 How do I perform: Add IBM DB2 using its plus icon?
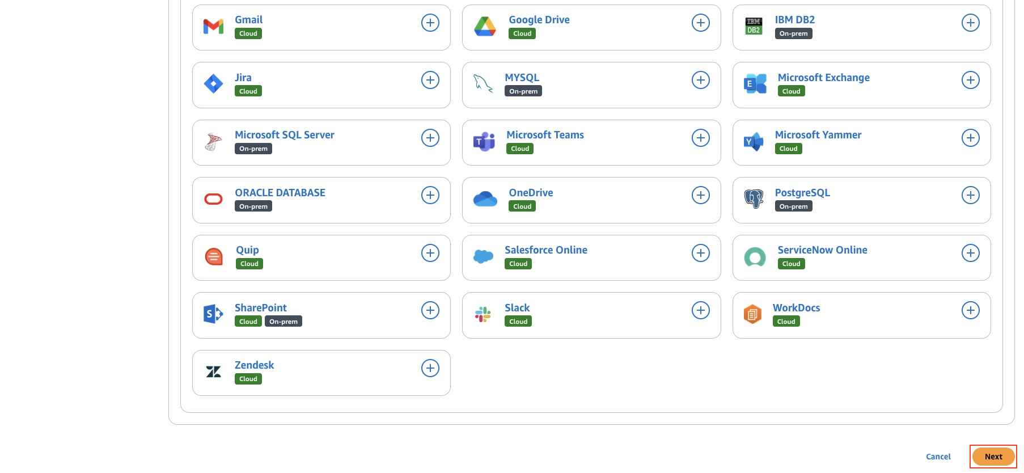[971, 23]
